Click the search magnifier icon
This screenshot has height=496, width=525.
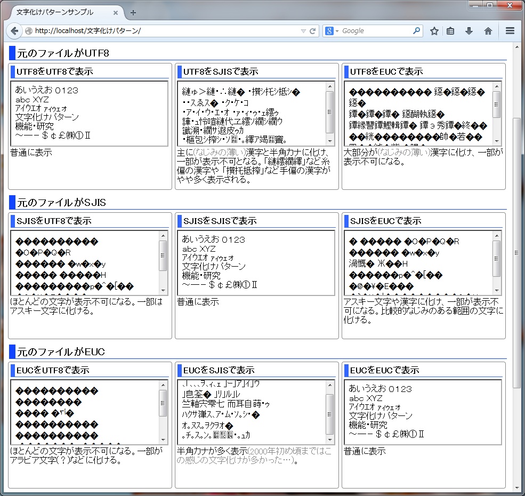(416, 31)
